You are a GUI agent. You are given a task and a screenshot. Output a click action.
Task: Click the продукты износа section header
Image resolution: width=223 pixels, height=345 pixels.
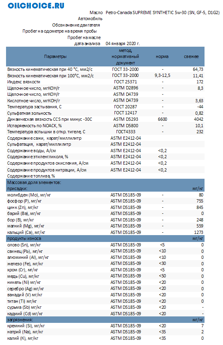pyautogui.click(x=24, y=238)
